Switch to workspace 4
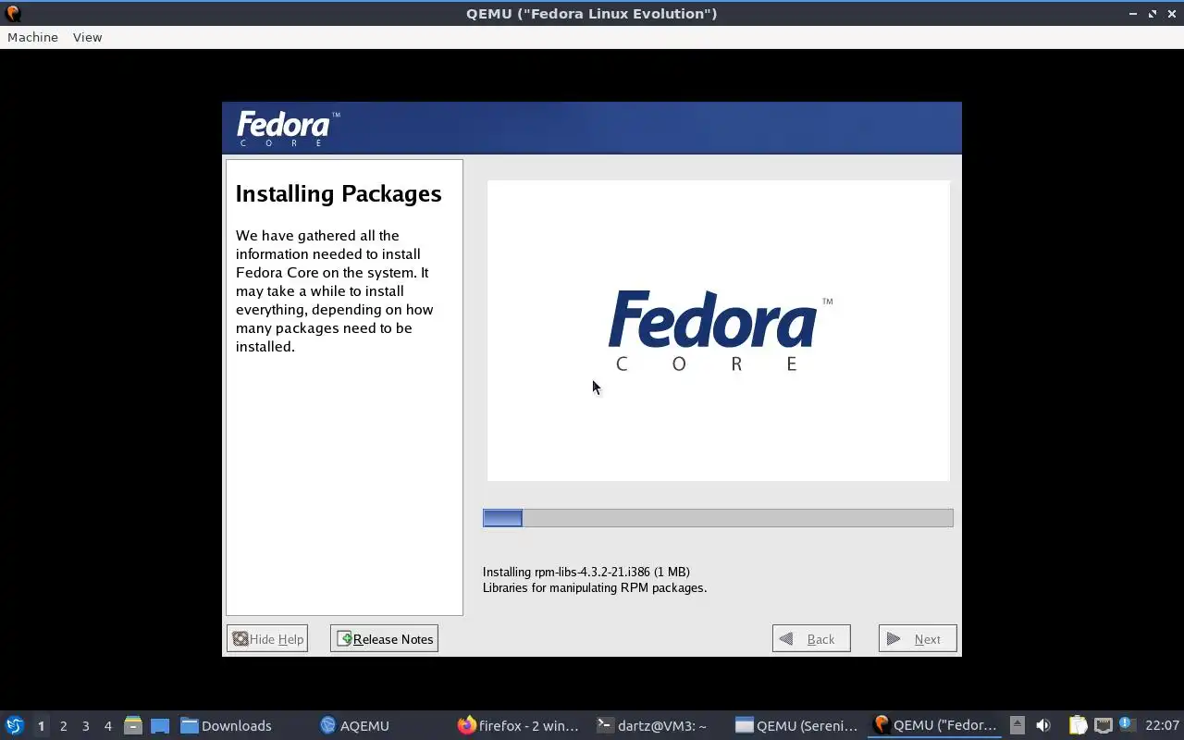This screenshot has height=740, width=1184. 107,725
